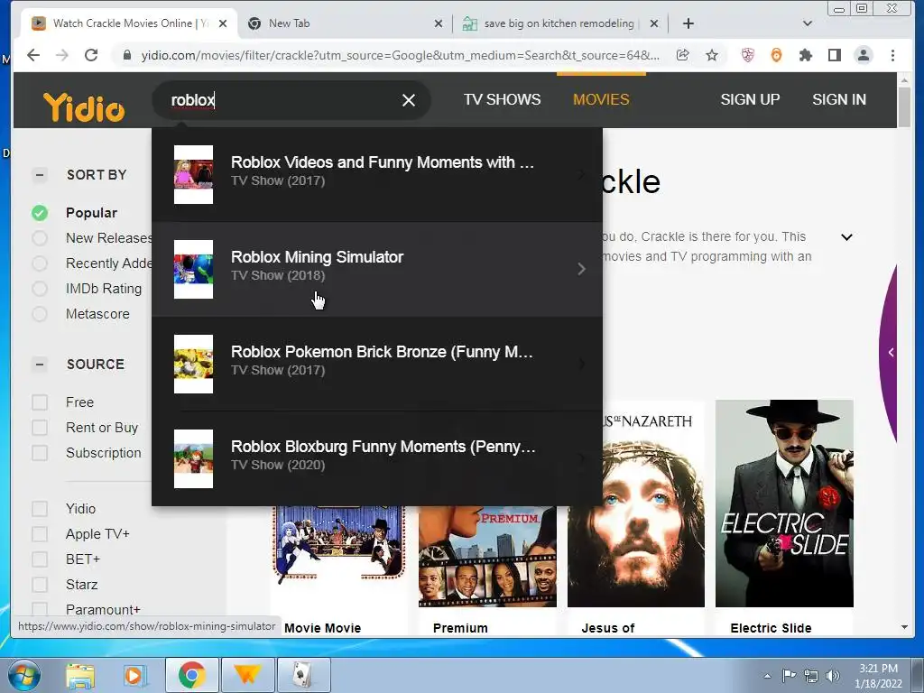Open the MOVIES menu
This screenshot has height=693, width=924.
tap(601, 99)
